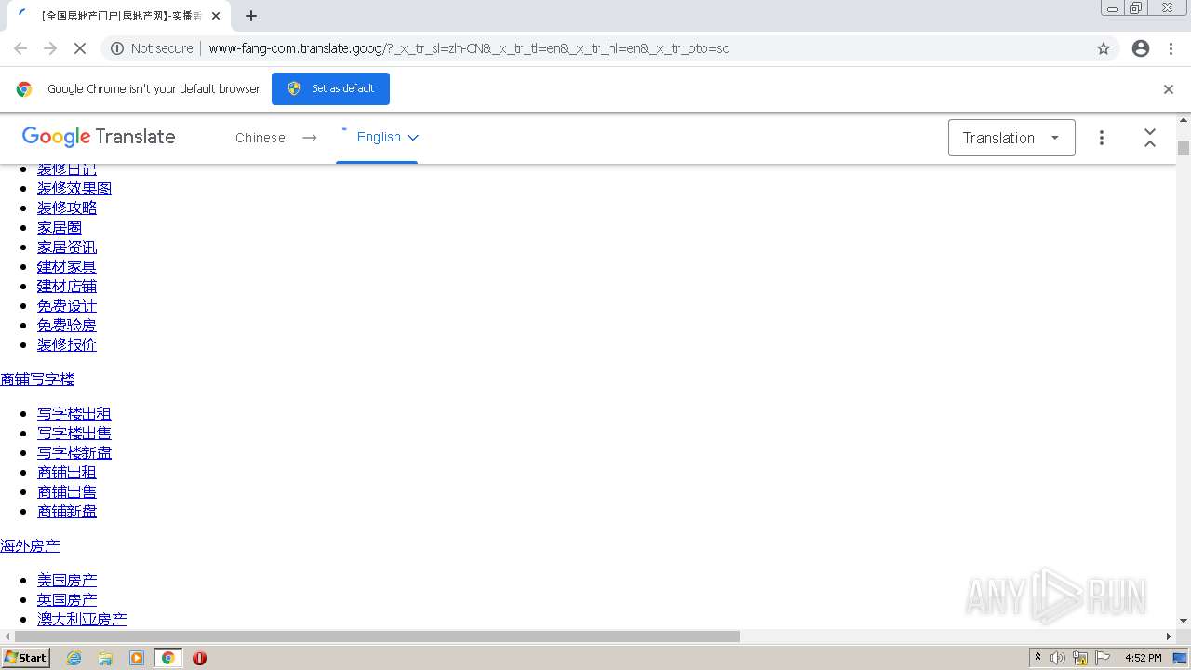Open the 装修报价 link
1191x670 pixels.
click(x=67, y=344)
